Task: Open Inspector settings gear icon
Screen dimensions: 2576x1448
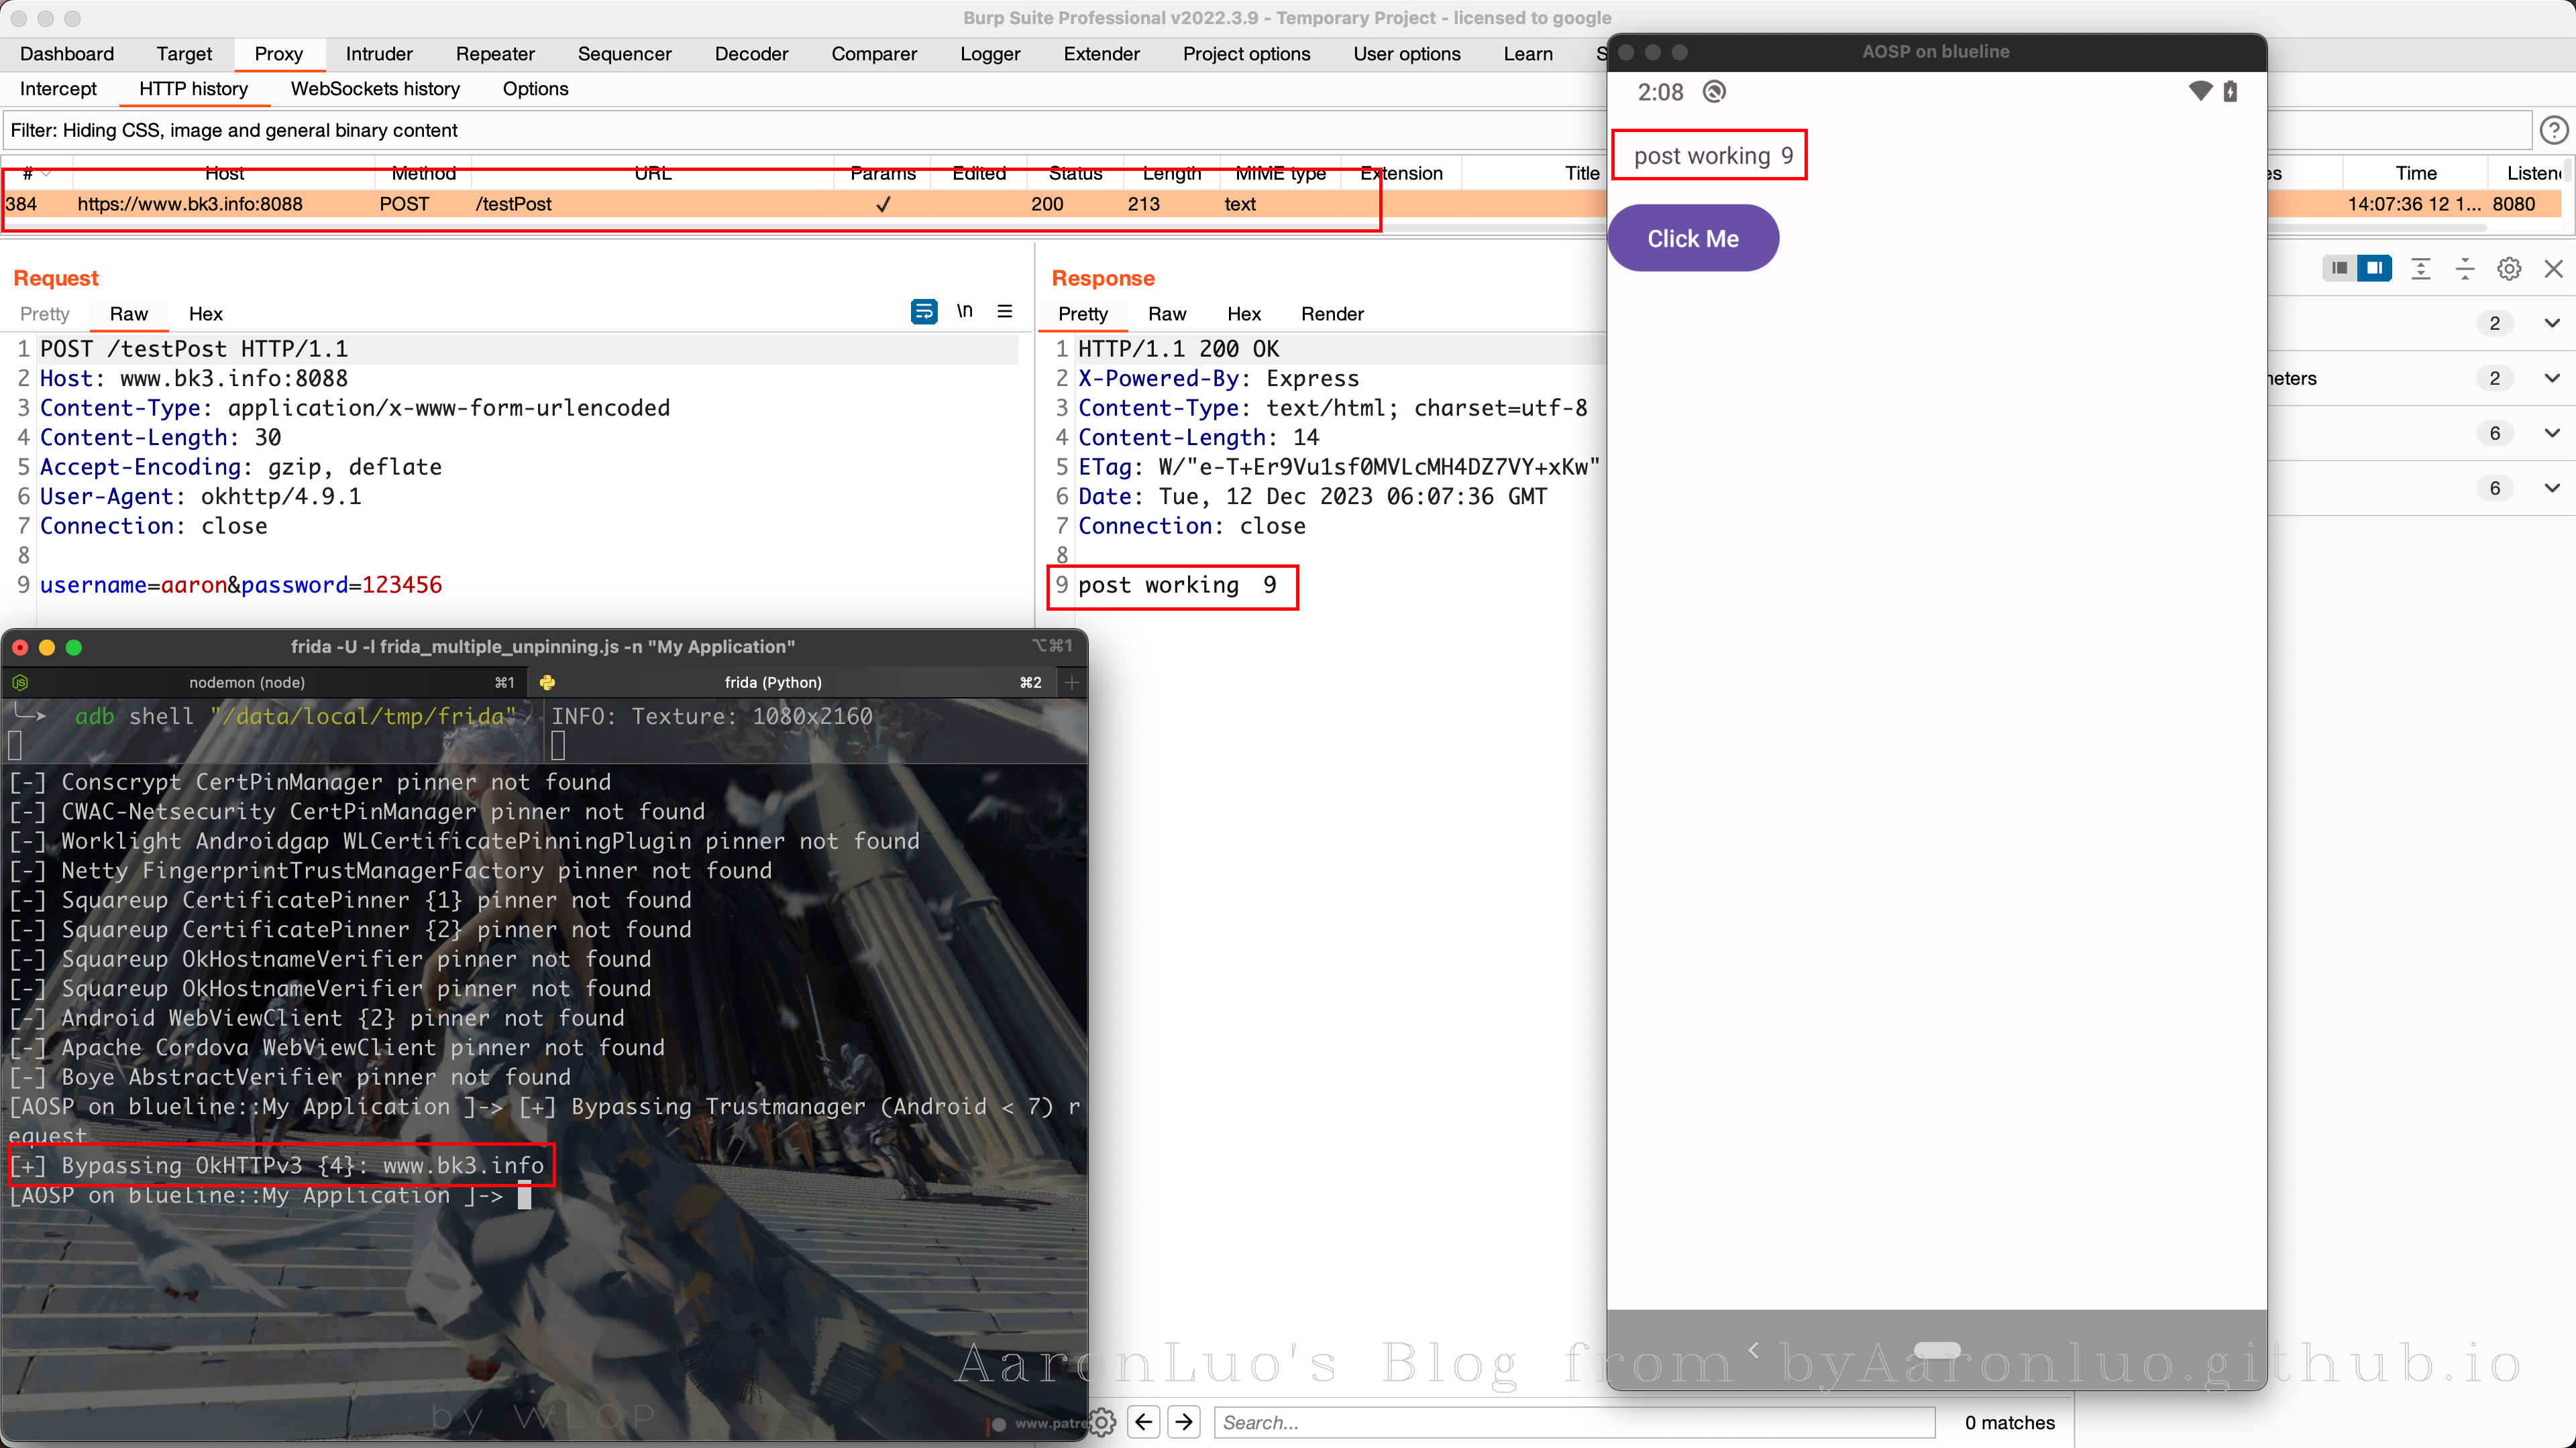Action: click(x=2508, y=269)
